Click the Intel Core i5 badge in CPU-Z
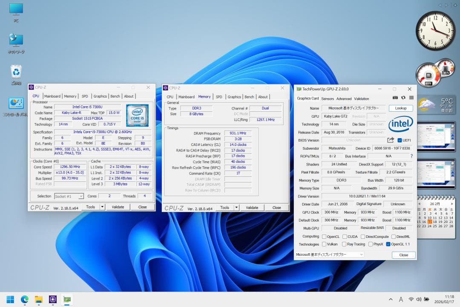Viewport: 460px width, 307px height. [137, 116]
